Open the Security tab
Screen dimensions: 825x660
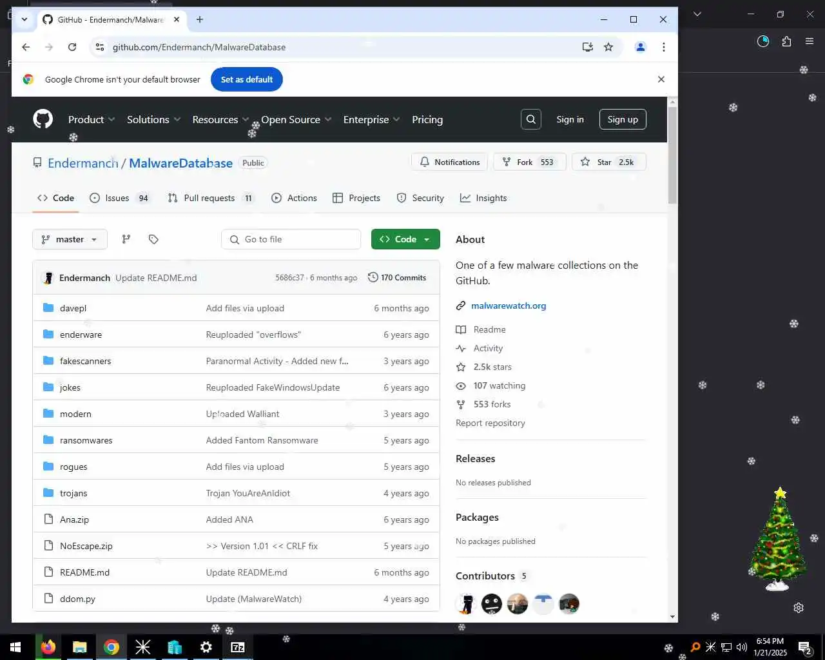[420, 198]
